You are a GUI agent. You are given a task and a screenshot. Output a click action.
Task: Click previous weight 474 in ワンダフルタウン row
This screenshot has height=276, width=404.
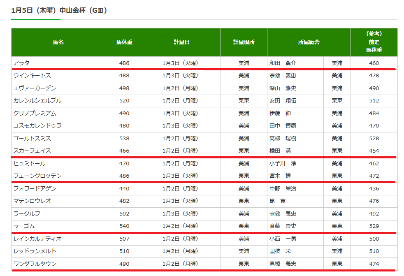coord(374,264)
